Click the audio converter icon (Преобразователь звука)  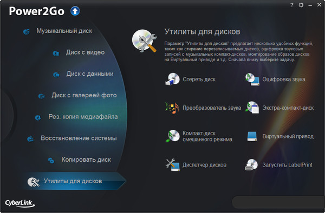point(172,108)
